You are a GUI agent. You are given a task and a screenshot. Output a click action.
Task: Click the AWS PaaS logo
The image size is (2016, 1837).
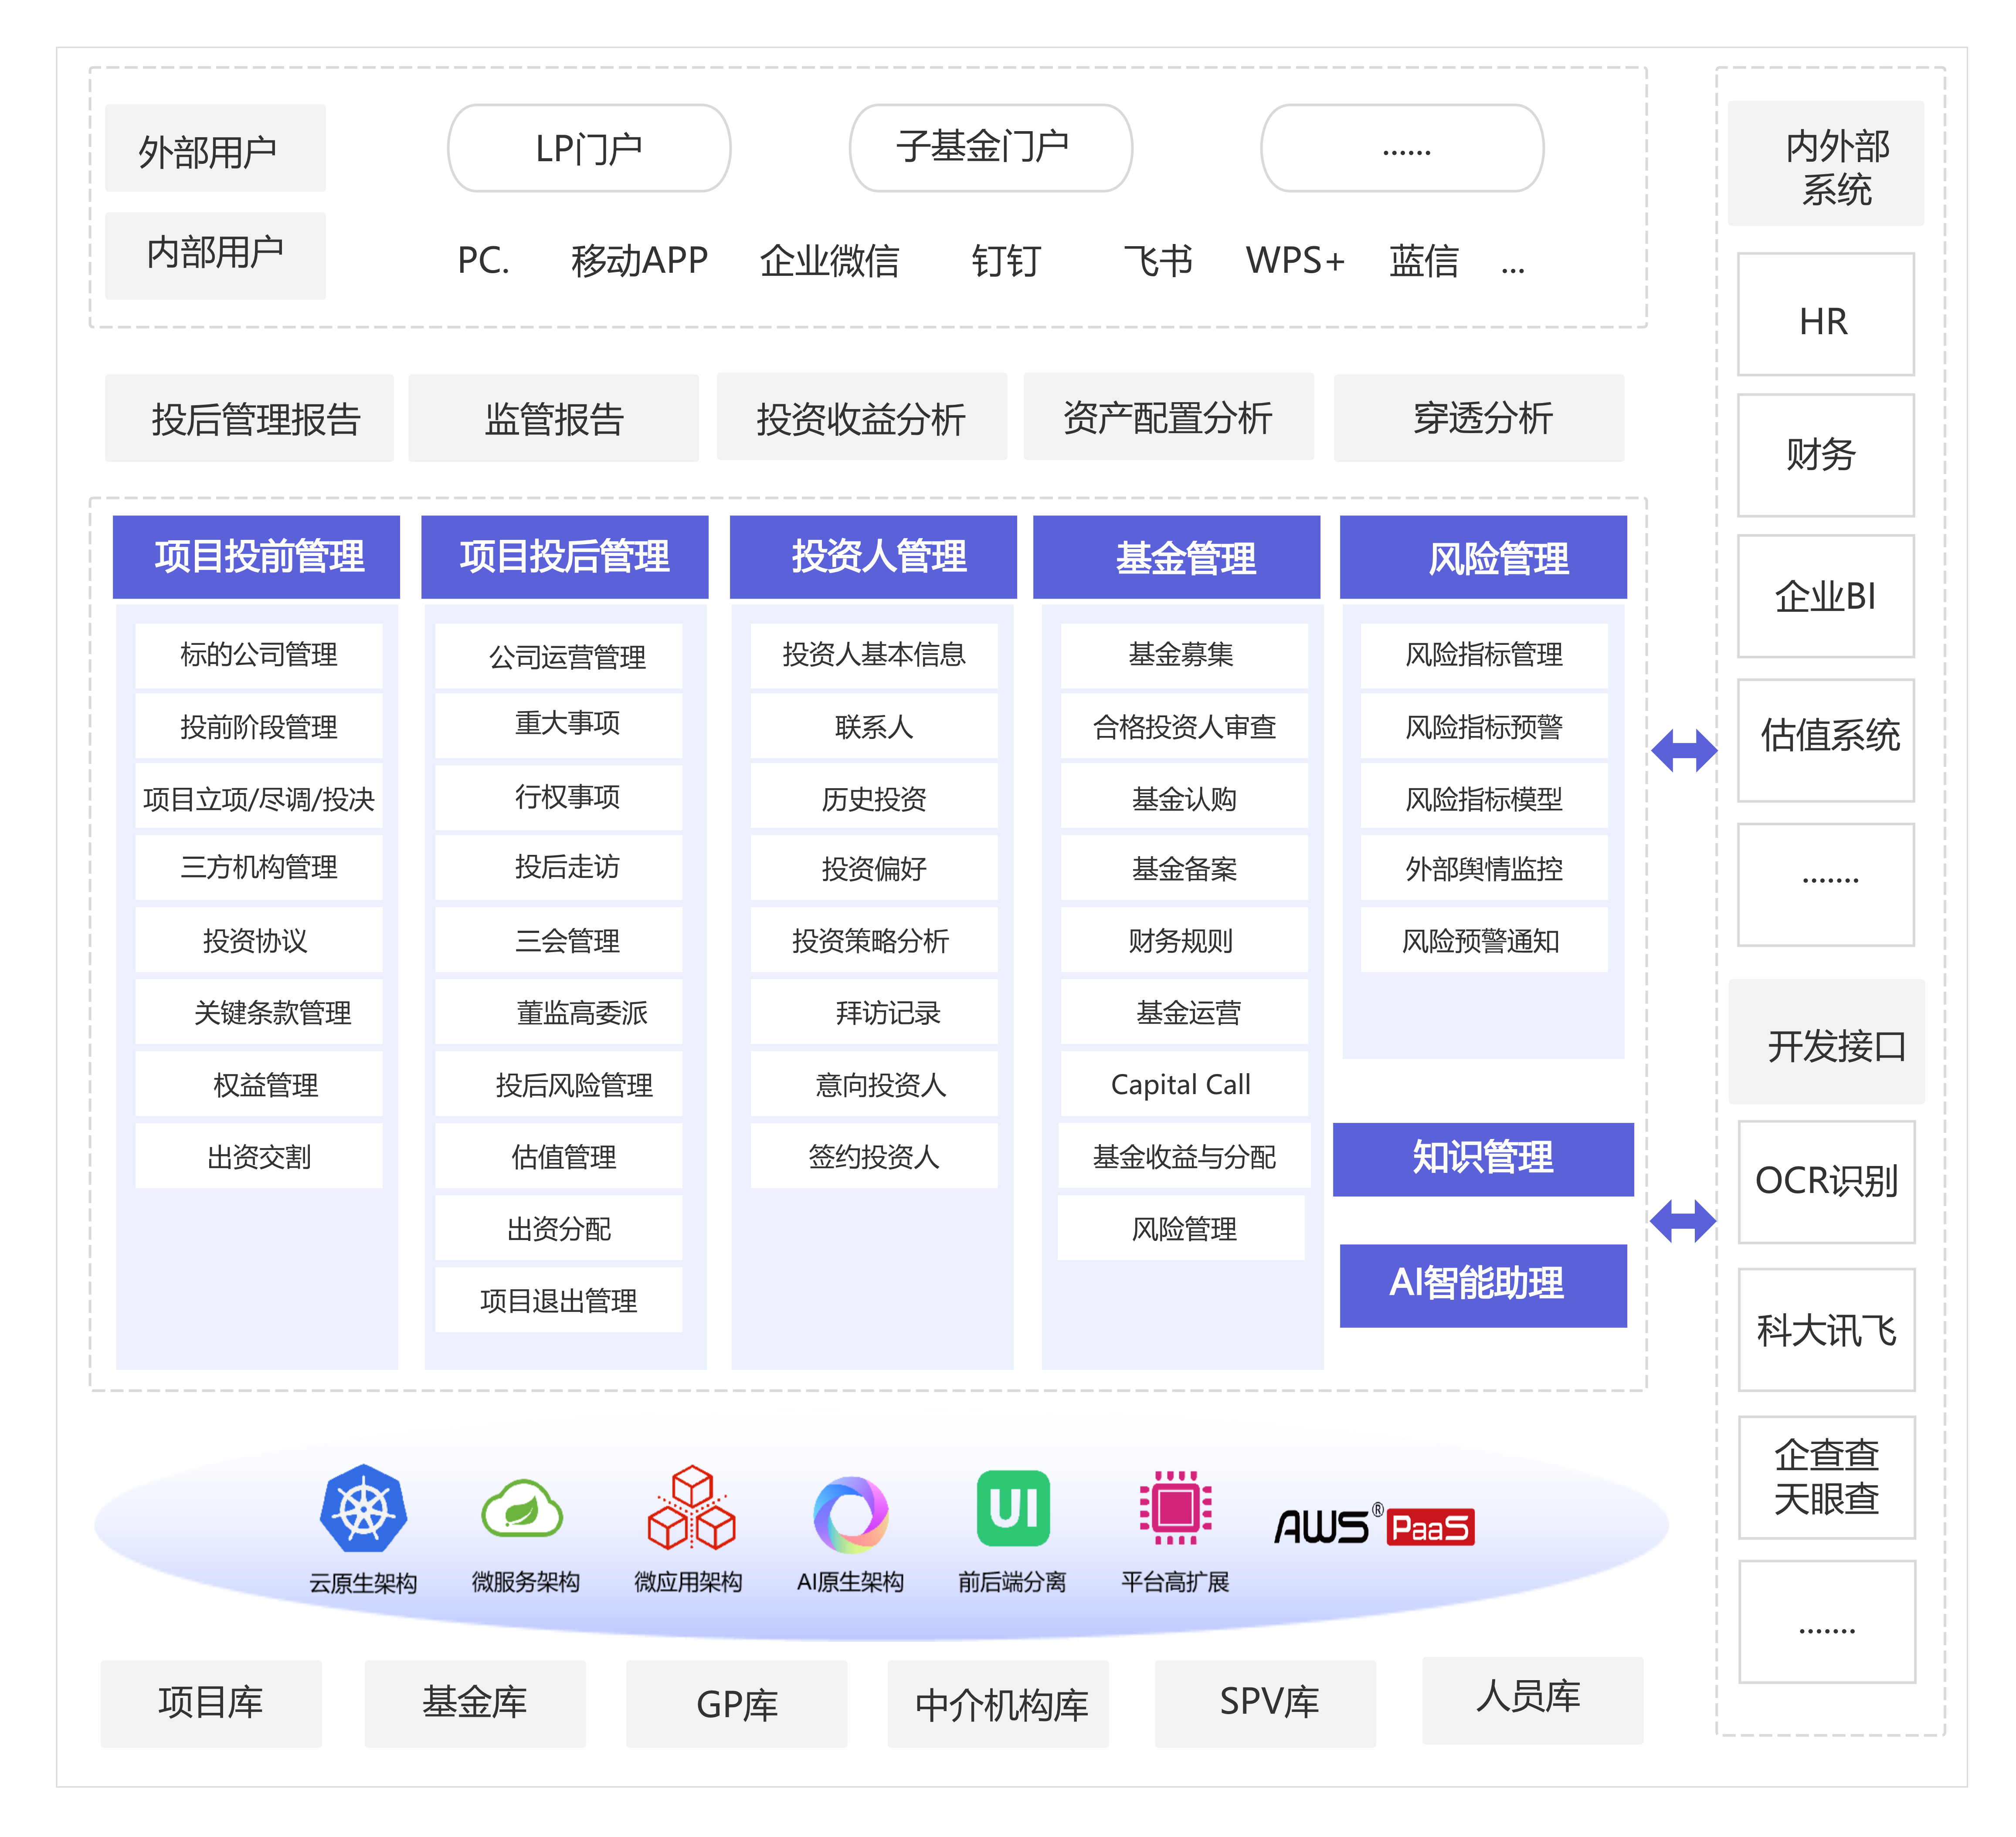click(x=1374, y=1525)
